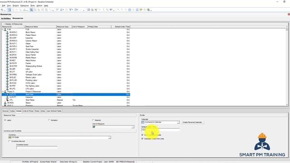Viewport: 290px width, 163px height.
Task: Select the Shutter Carpenter resource row
Action: point(66,49)
